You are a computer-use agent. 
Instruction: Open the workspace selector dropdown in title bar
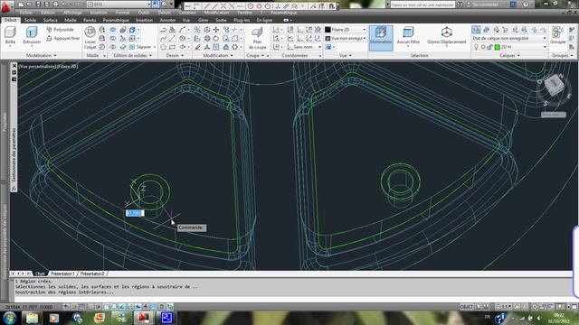(119, 5)
